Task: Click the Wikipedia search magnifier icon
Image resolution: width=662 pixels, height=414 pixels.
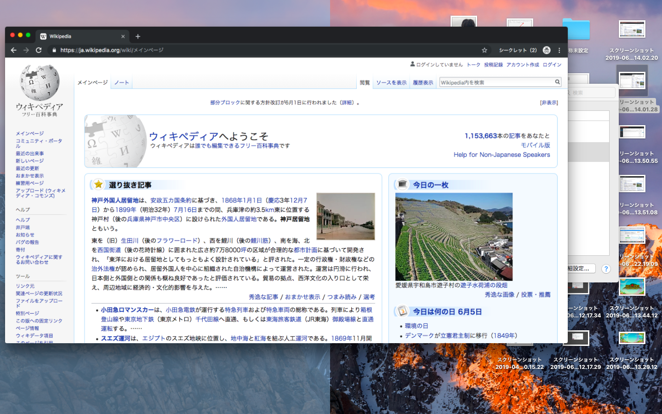Action: (557, 82)
